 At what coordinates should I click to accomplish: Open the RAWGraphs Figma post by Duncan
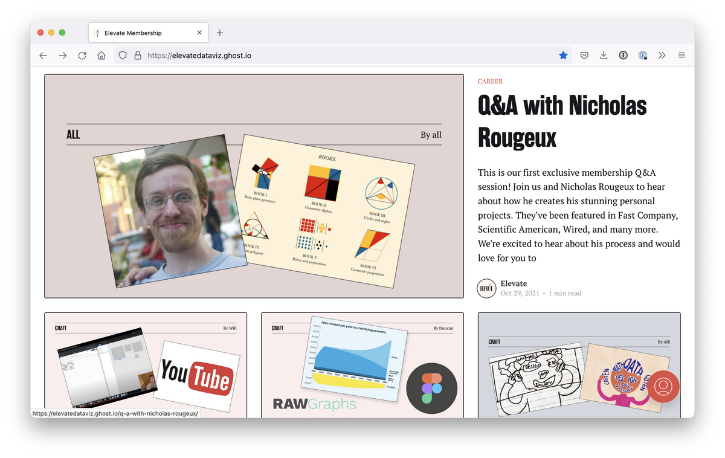pos(362,365)
